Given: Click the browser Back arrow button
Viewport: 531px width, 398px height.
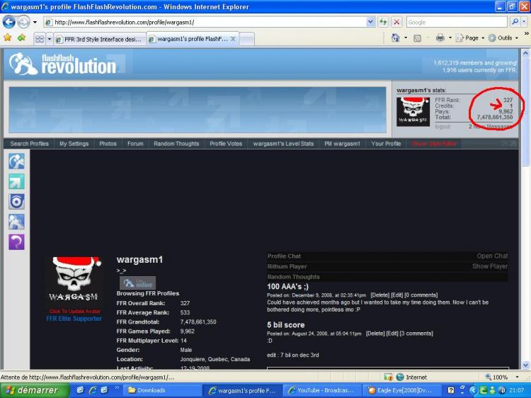Looking at the screenshot, I should tap(9, 22).
